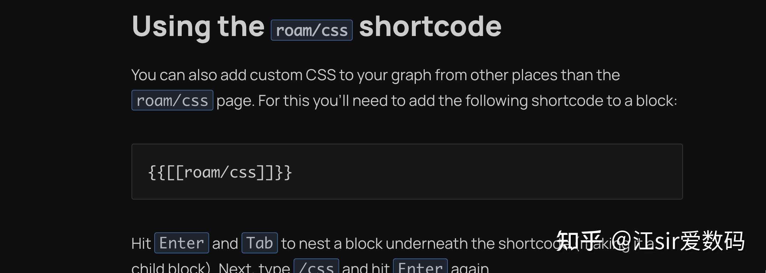
Task: Click the word "again" on the last line
Action: 470,268
